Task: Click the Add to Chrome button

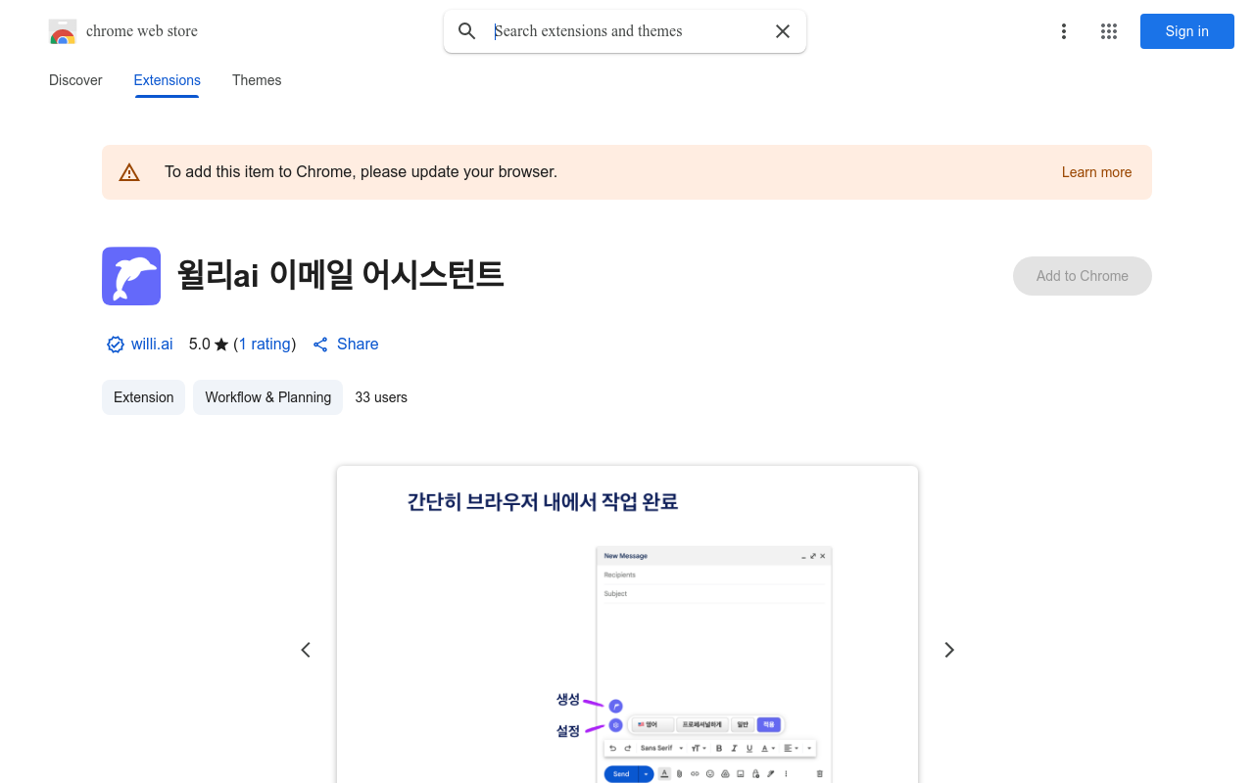Action: [x=1083, y=276]
